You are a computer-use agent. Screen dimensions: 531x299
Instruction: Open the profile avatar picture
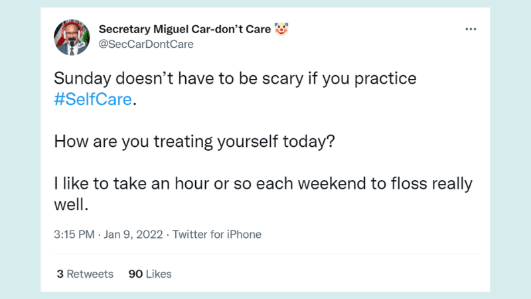click(73, 37)
